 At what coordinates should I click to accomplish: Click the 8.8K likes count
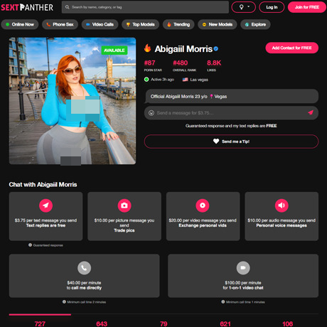(x=214, y=63)
